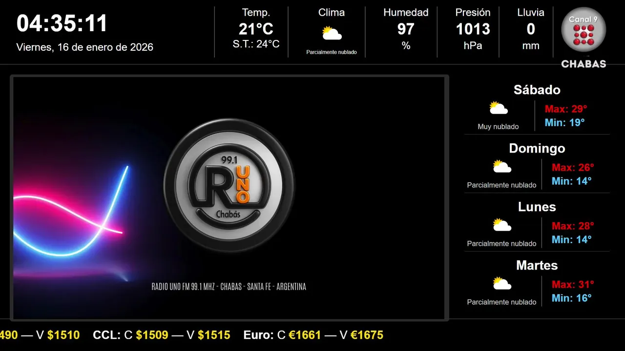Screen dimensions: 625x351
Task: Click the S.T.: 24°C reading
Action: click(256, 44)
